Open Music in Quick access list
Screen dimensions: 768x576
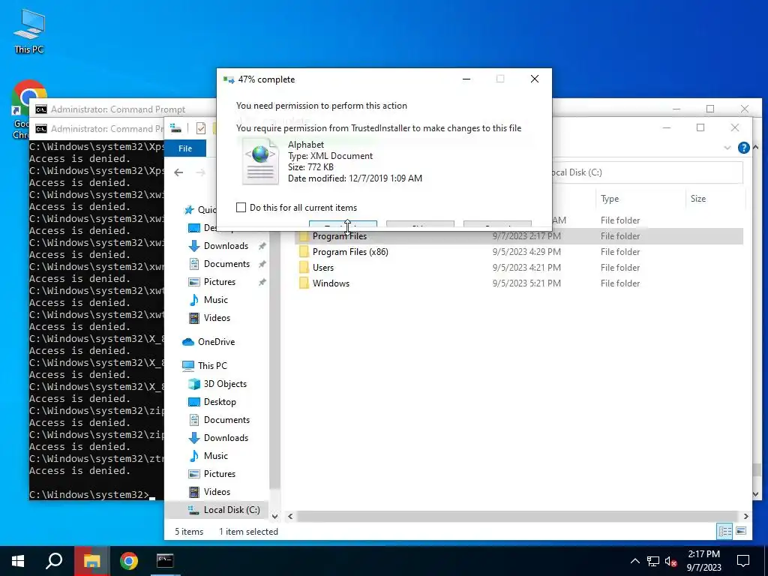click(x=215, y=300)
